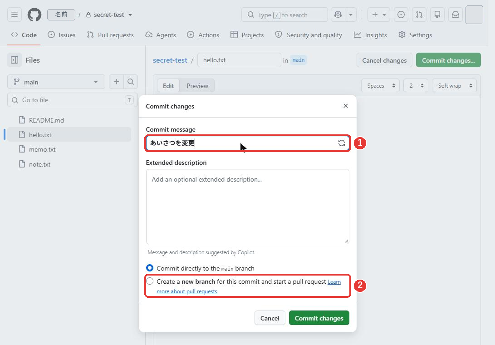
Task: Open the Insights tab
Action: [x=370, y=35]
